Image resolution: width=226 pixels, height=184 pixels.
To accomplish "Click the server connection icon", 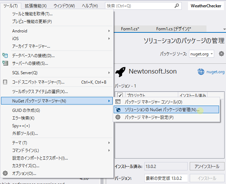I will [5, 63].
